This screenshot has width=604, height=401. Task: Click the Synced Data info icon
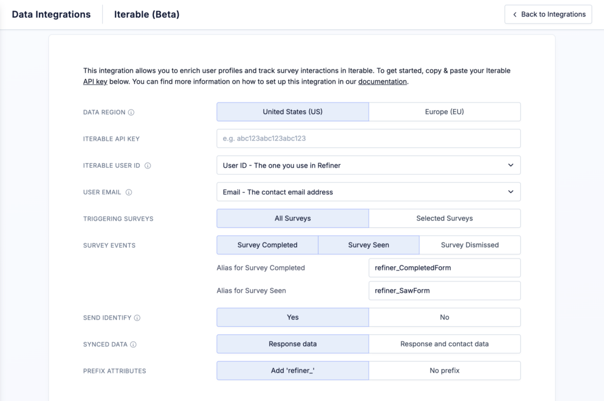[x=133, y=344]
